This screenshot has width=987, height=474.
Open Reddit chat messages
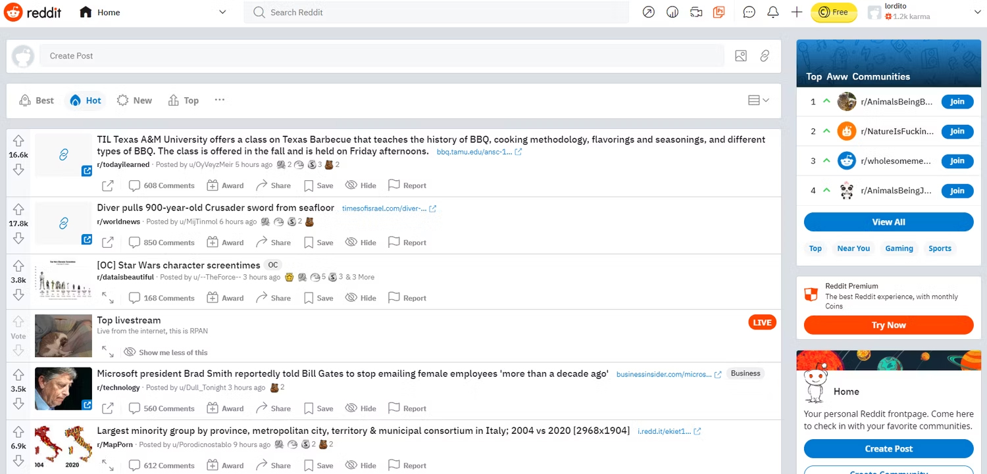click(x=749, y=12)
